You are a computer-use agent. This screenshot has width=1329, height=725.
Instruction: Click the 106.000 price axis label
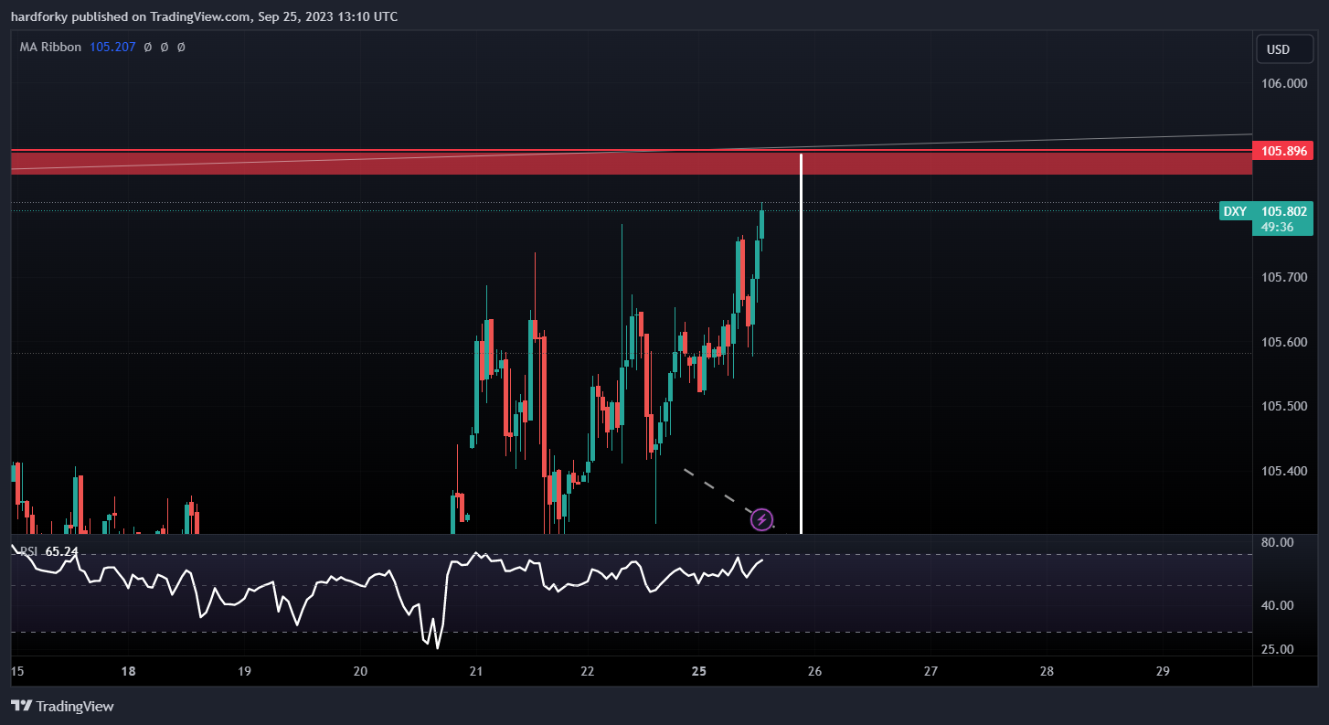coord(1284,83)
